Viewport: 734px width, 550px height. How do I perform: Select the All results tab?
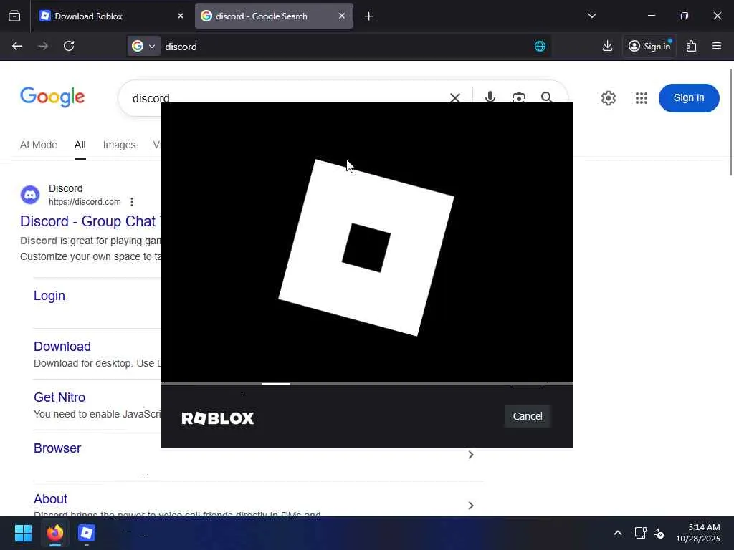[80, 145]
